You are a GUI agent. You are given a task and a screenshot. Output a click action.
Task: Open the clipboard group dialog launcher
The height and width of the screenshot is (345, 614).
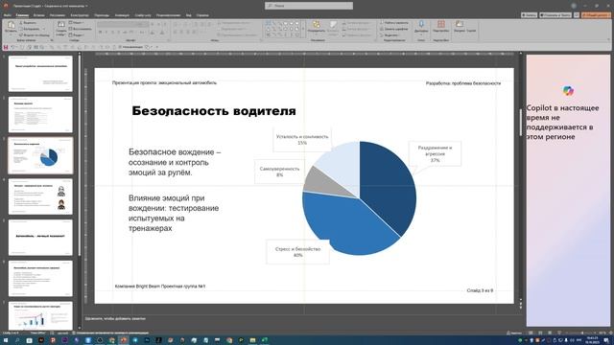[x=52, y=40]
